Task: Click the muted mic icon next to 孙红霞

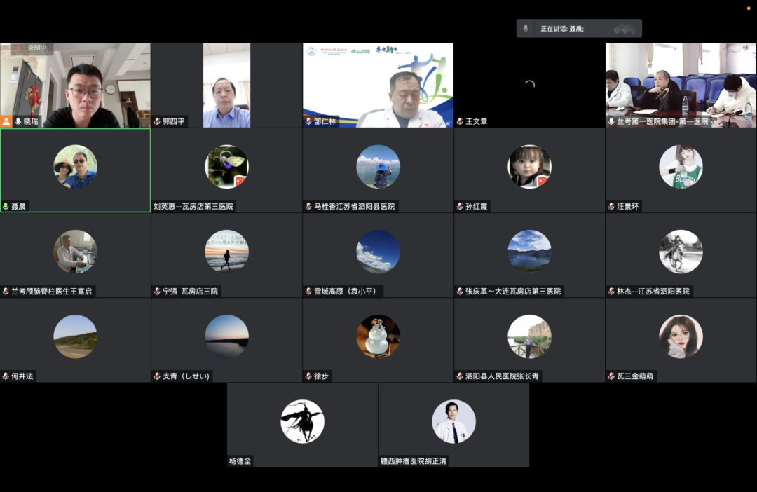Action: coord(460,207)
